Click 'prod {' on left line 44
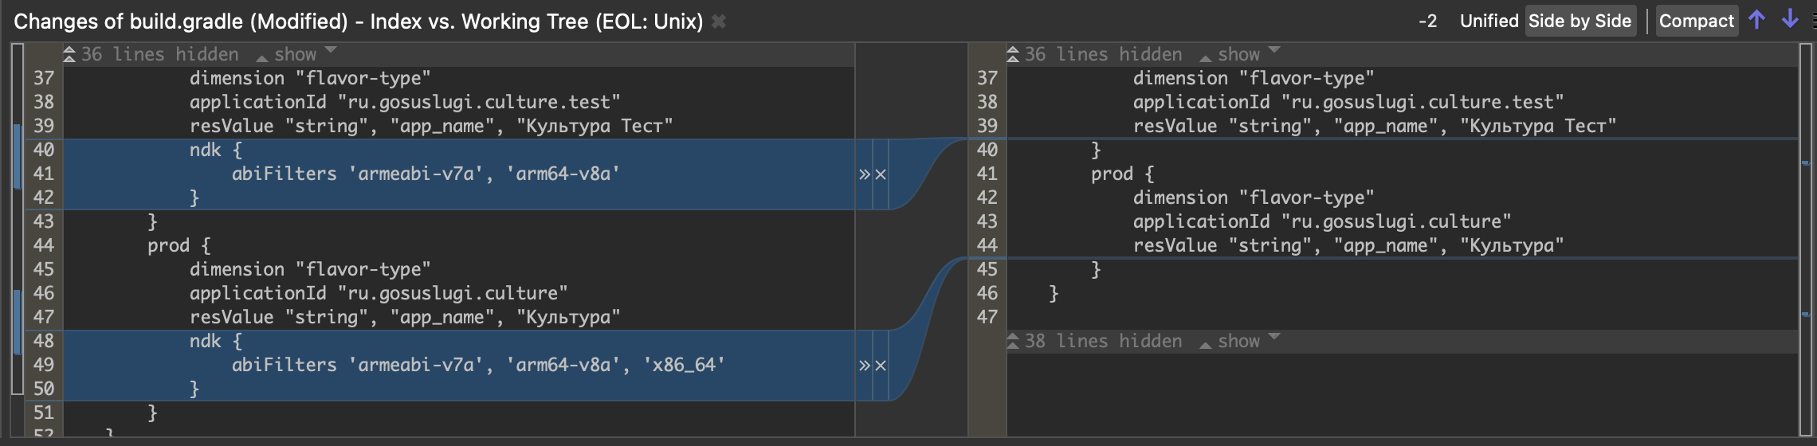The height and width of the screenshot is (446, 1817). [x=179, y=246]
